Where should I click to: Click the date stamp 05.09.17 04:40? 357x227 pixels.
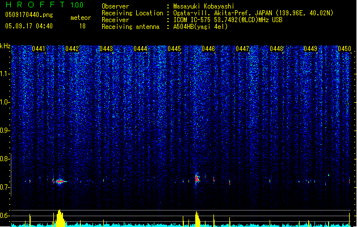pyautogui.click(x=29, y=26)
